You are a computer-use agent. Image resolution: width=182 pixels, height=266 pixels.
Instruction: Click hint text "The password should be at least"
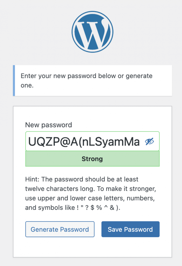90,179
